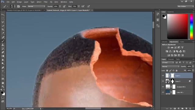Open the History panel icon

click(x=158, y=14)
